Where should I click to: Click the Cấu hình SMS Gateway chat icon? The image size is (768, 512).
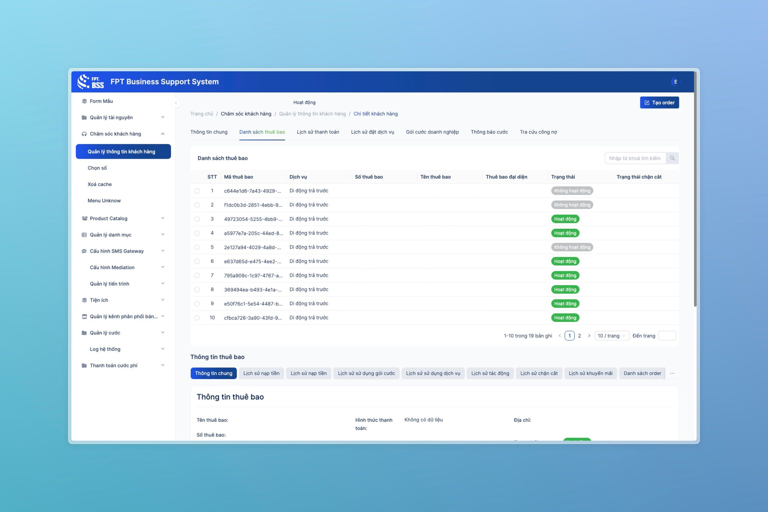pos(84,251)
